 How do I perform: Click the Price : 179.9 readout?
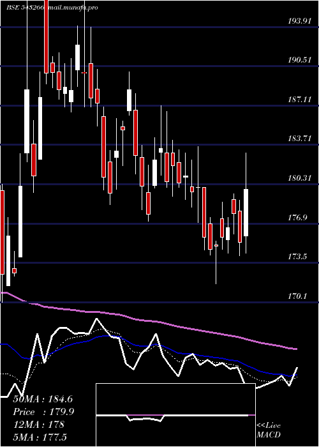tap(43, 412)
